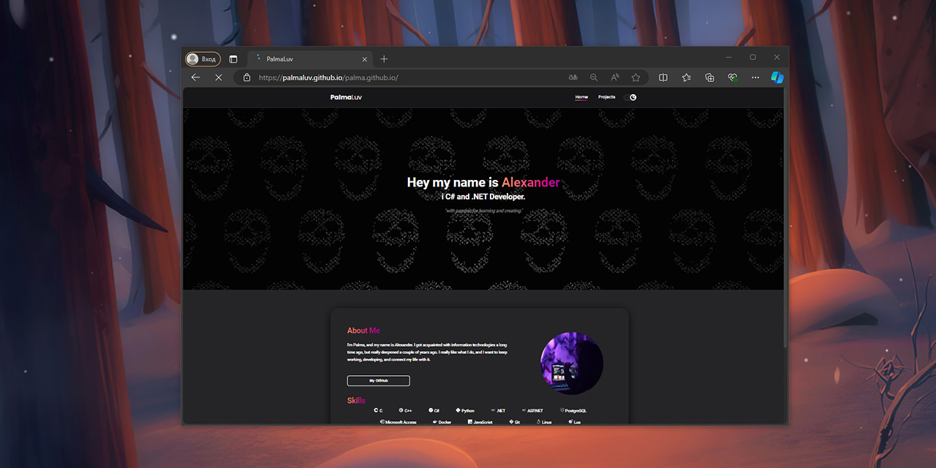Open the tab actions menu

(233, 58)
